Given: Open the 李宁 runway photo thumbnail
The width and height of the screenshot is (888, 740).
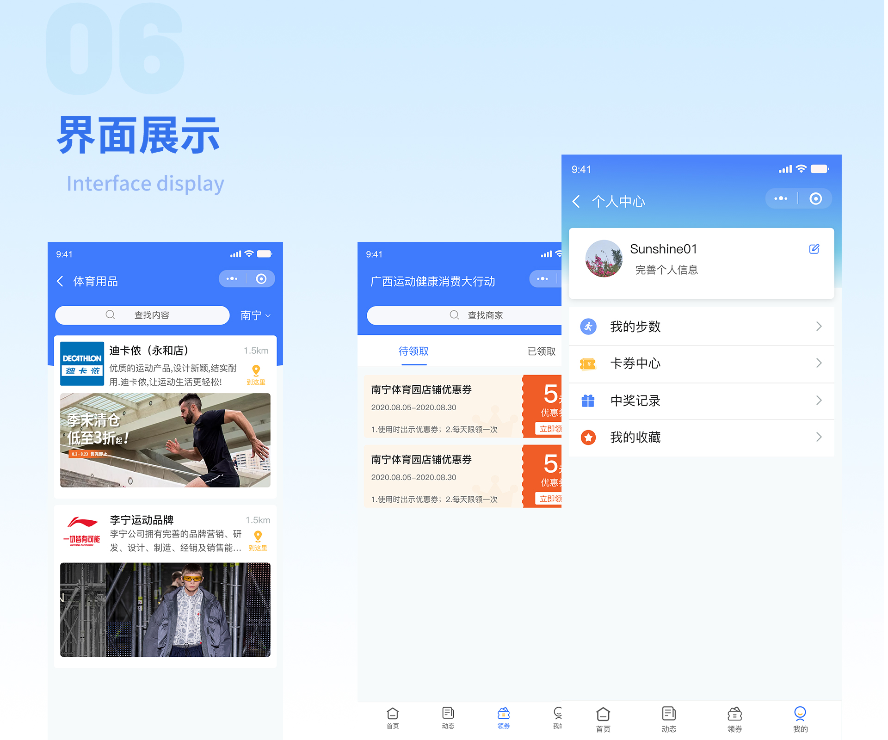Looking at the screenshot, I should click(x=165, y=610).
